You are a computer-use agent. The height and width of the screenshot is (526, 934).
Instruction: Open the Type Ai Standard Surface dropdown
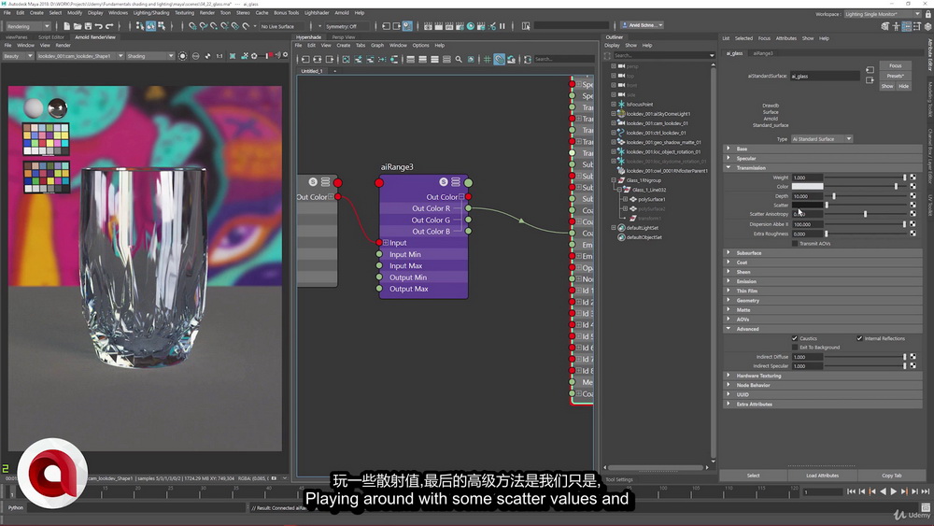coord(821,139)
